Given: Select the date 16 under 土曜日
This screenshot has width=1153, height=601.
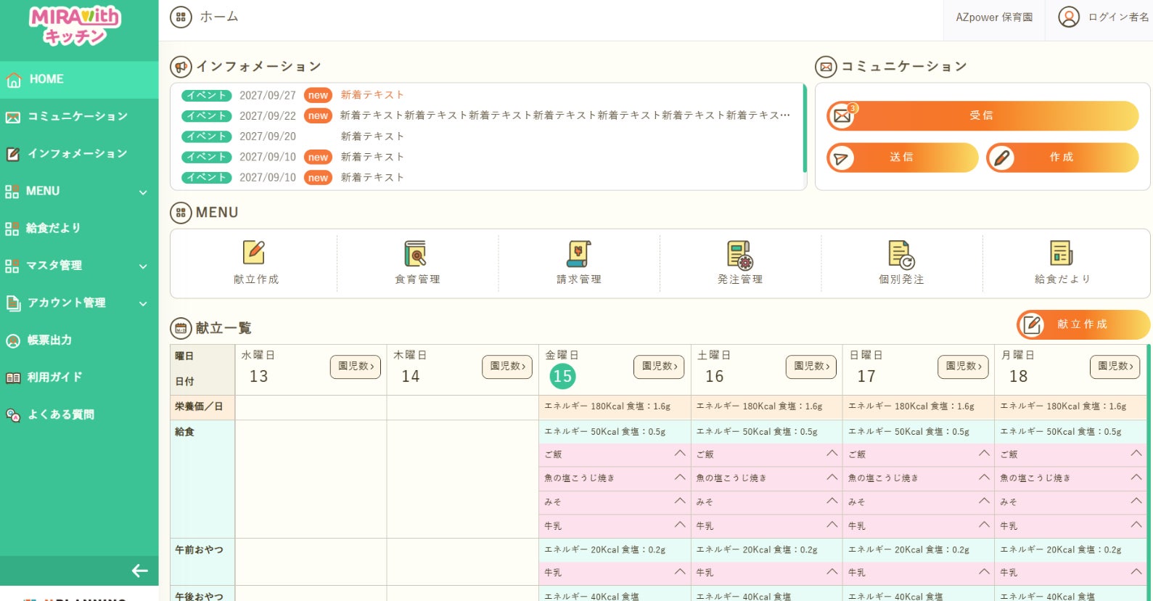Looking at the screenshot, I should coord(714,376).
